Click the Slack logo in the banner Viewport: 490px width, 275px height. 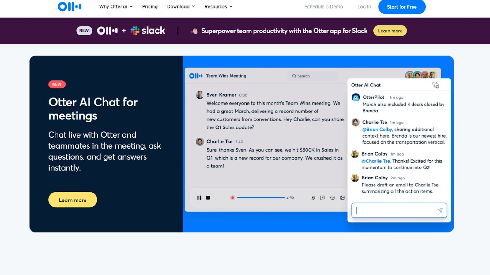click(148, 31)
